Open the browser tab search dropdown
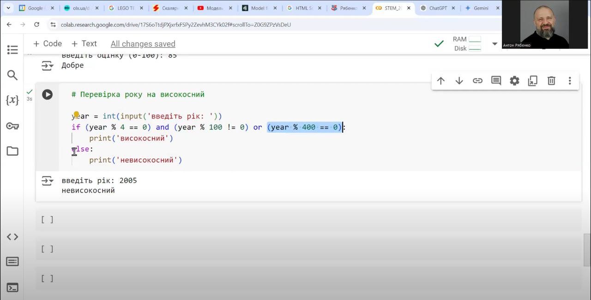This screenshot has width=591, height=300. coord(8,8)
